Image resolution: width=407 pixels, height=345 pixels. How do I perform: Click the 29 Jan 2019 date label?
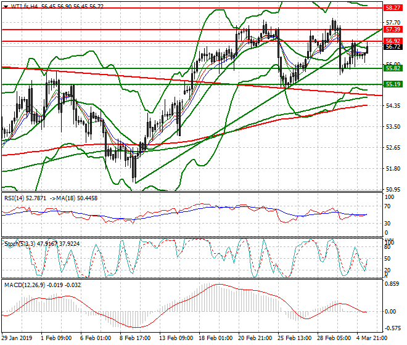(x=17, y=338)
